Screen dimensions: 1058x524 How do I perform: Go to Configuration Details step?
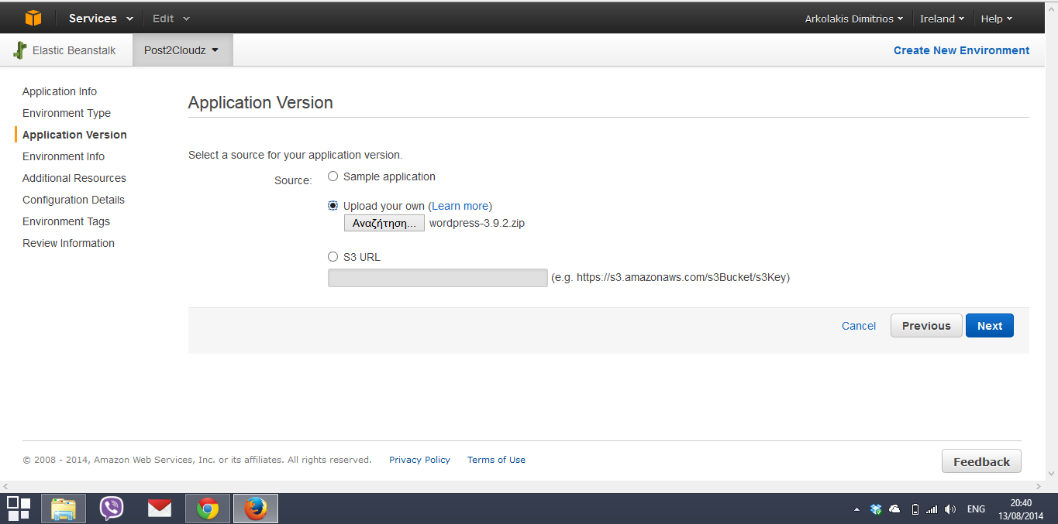pos(74,200)
